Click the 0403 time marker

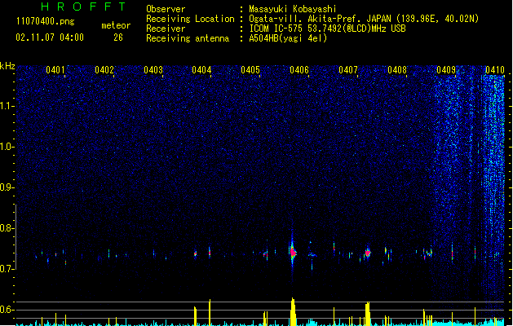click(x=153, y=70)
